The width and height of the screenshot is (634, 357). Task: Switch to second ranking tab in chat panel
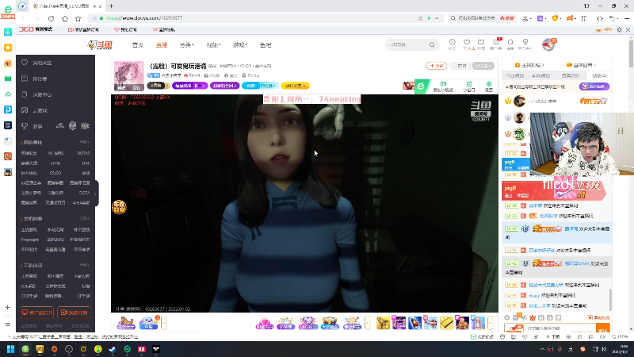click(x=540, y=75)
